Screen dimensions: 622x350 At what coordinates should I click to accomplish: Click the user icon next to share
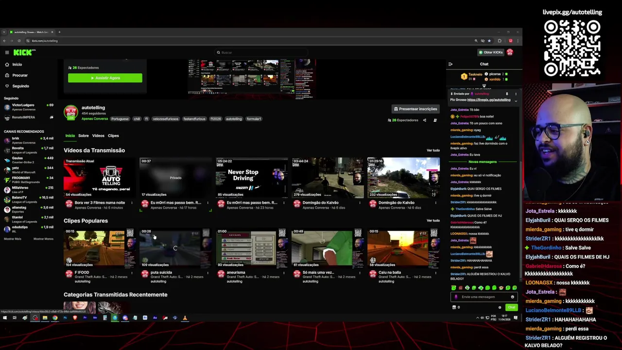pos(435,120)
